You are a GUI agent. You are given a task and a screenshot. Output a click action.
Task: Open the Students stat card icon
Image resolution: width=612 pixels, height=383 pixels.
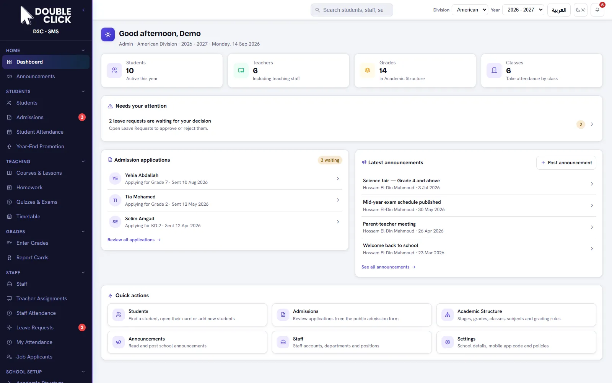pos(114,70)
